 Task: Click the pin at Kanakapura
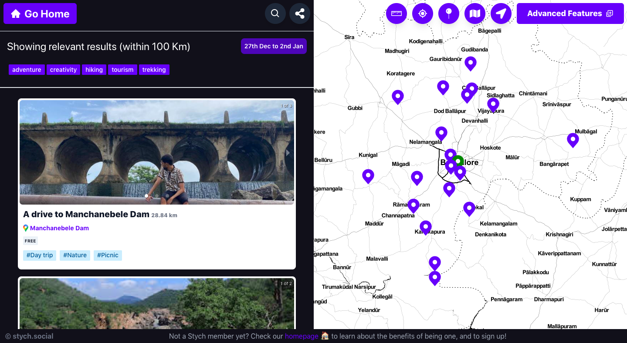click(426, 228)
